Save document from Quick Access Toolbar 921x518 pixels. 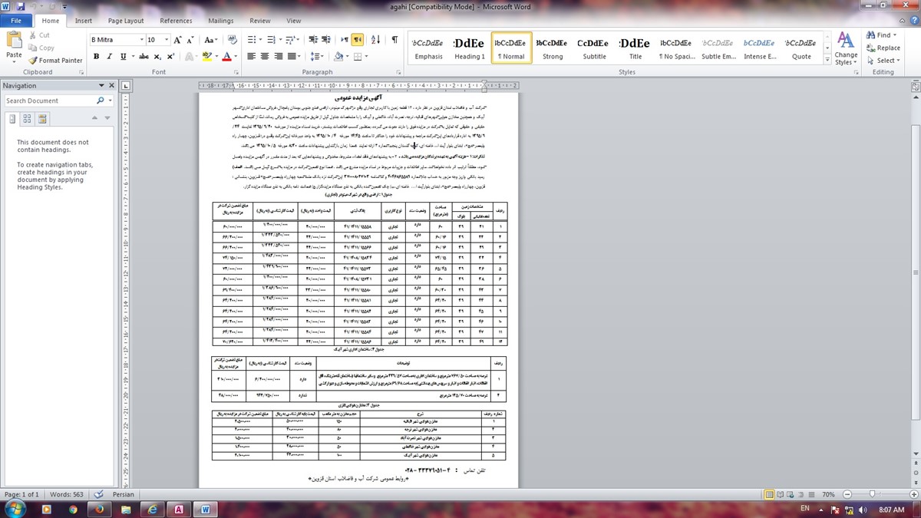[20, 6]
